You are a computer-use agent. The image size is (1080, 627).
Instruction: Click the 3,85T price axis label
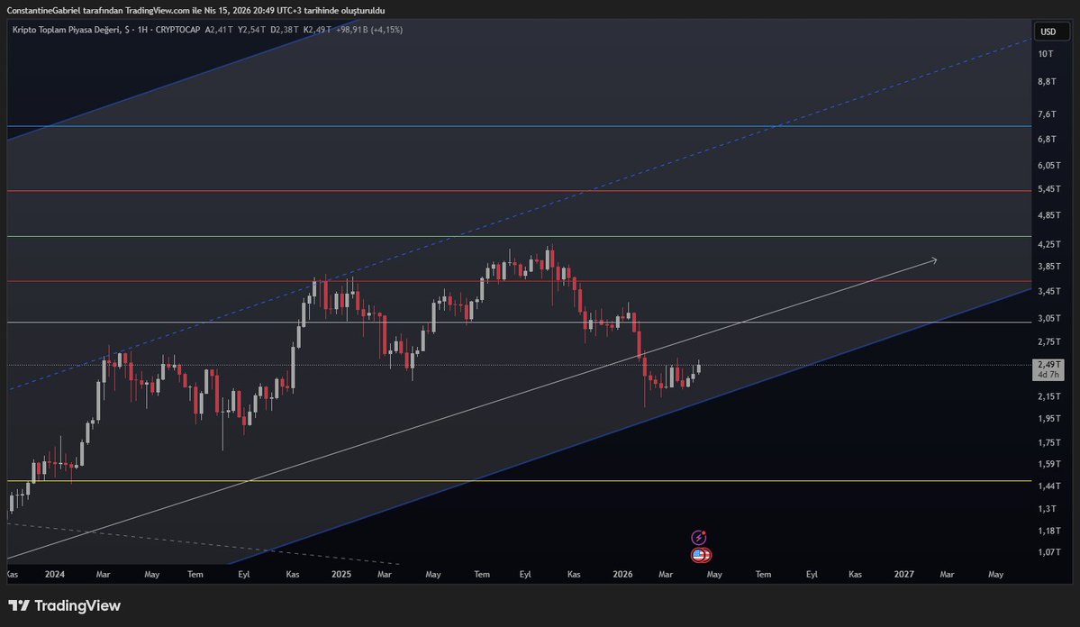(x=1049, y=267)
